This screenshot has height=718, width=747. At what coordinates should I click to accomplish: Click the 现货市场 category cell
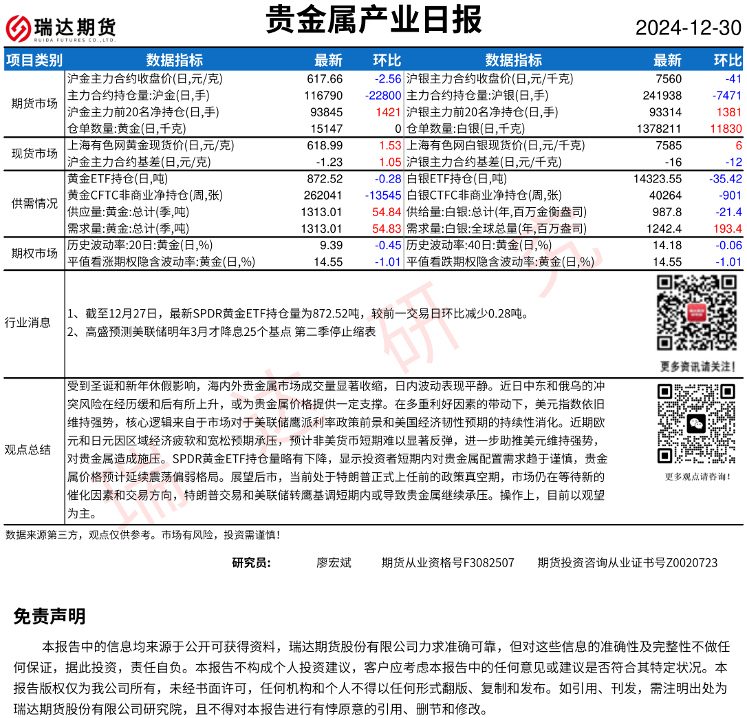(x=34, y=154)
